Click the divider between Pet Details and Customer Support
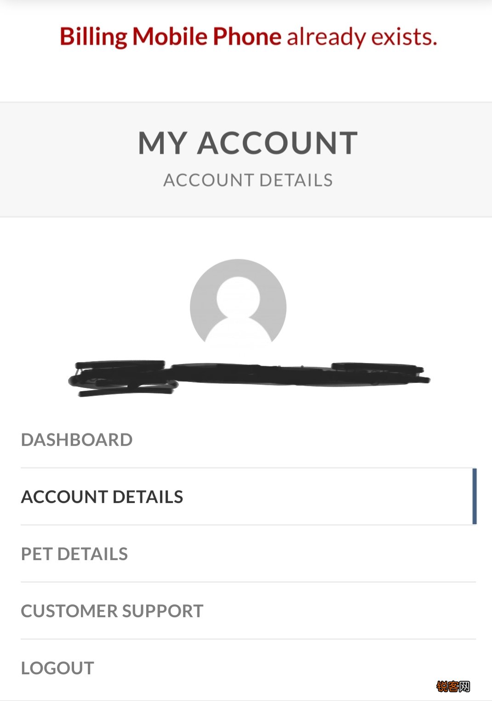 point(248,582)
